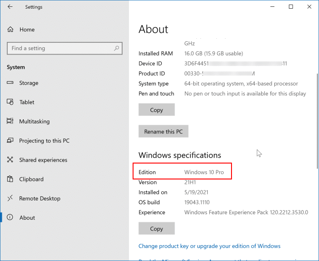Click the Storage drive icon
319x261 pixels.
click(10, 83)
